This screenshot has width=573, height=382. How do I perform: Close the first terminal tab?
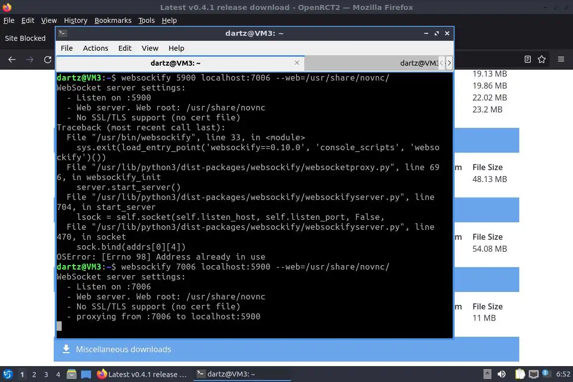pos(297,63)
